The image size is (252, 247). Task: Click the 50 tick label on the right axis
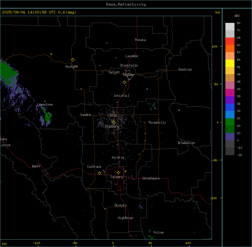point(216,84)
